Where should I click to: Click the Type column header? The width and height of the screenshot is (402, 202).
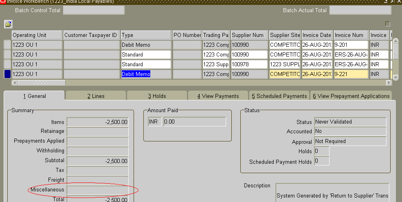[x=146, y=35]
